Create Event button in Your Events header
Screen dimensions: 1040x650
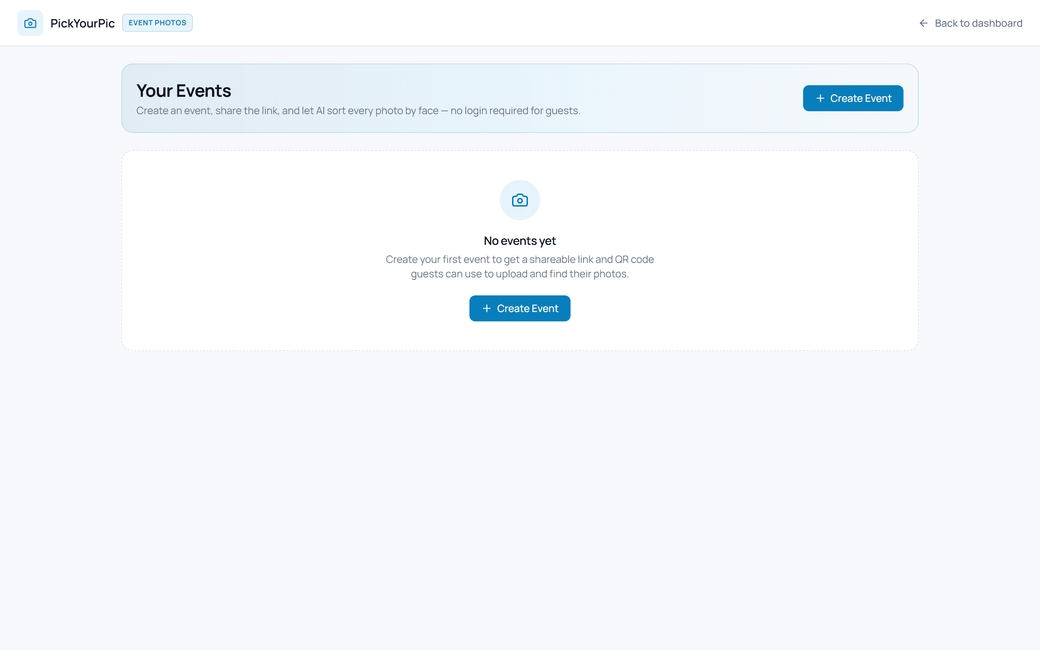tap(853, 99)
